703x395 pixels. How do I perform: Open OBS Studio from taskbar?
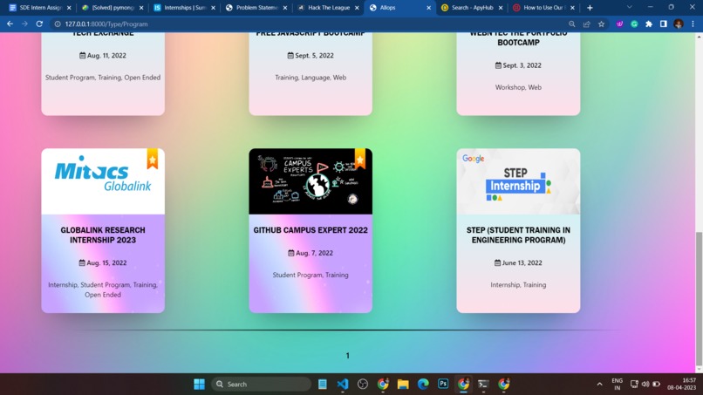click(x=363, y=385)
